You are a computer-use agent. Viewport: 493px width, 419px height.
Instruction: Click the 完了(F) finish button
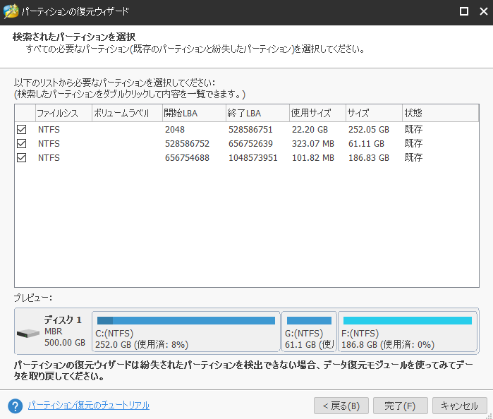[400, 406]
